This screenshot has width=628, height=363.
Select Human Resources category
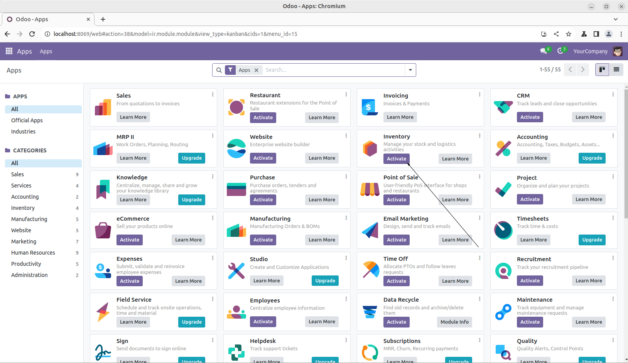33,253
